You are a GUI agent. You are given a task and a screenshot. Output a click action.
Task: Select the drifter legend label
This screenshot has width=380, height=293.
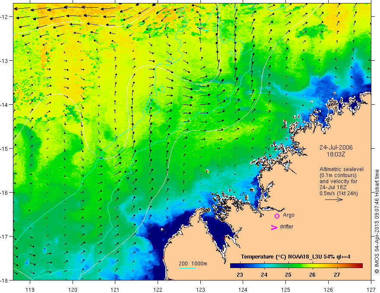(x=286, y=227)
